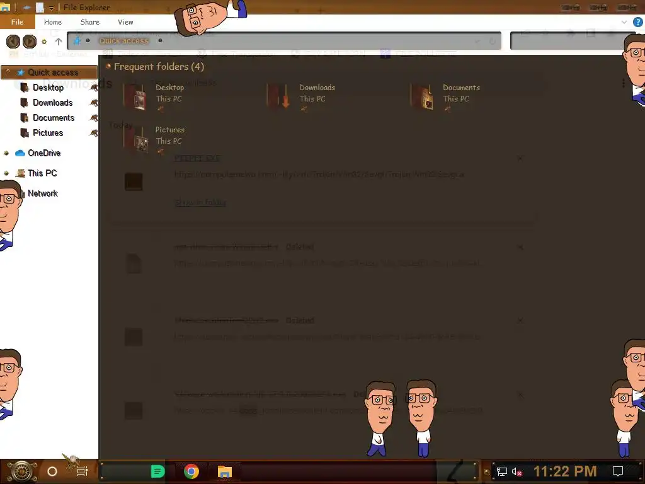Click the File Explorer title bar icon
Screen dimensions: 645x484
click(x=4, y=7)
